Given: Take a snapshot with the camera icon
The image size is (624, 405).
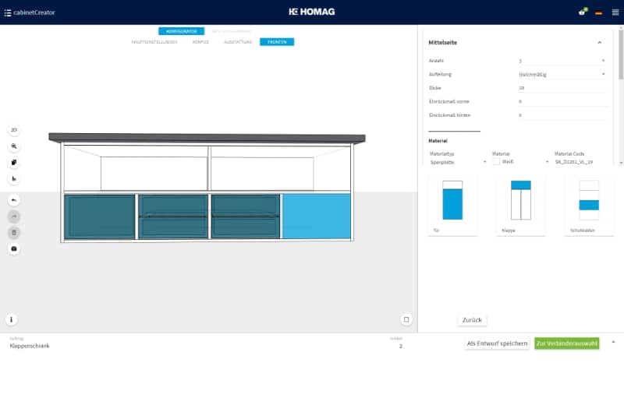Looking at the screenshot, I should pyautogui.click(x=14, y=248).
